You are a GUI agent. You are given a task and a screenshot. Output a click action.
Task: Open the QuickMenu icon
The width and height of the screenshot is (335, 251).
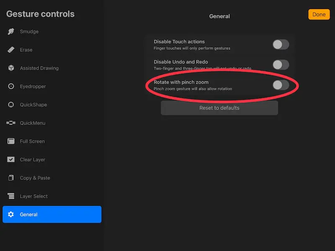click(11, 123)
